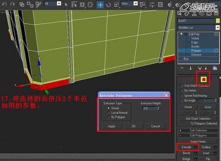The image size is (221, 161).
Task: Click the Select and Manipulate icon
Action: point(152,4)
